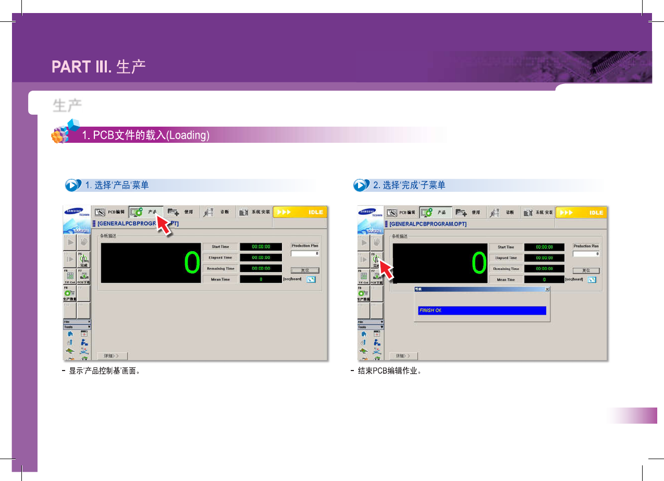The height and width of the screenshot is (481, 664).
Task: Click F8 生产数量 icon in step 2 screenshot
Action: [x=363, y=294]
